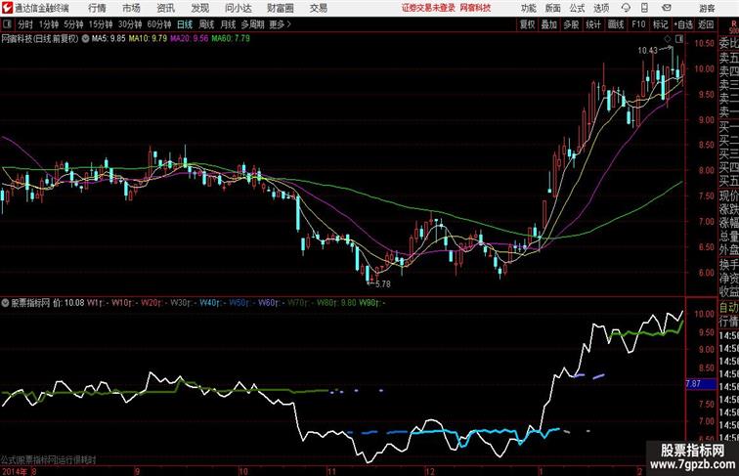Click the 网宿科技(日线 前复权) chart title

pos(40,39)
